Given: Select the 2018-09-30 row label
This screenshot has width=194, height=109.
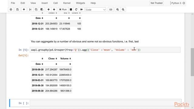Looking at the screenshot, I should click(38, 70).
